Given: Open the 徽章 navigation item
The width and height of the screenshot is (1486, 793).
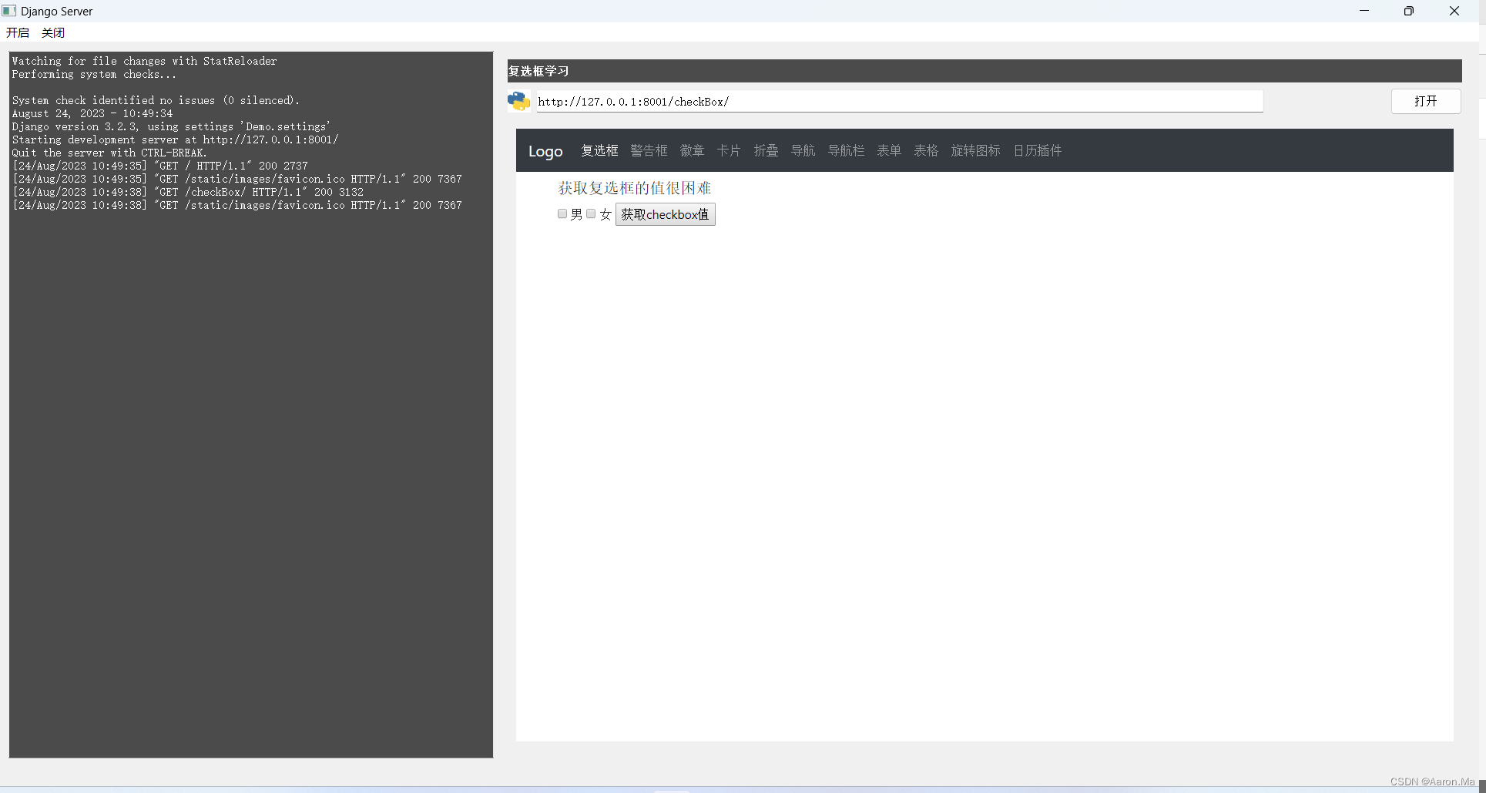Looking at the screenshot, I should (x=692, y=150).
